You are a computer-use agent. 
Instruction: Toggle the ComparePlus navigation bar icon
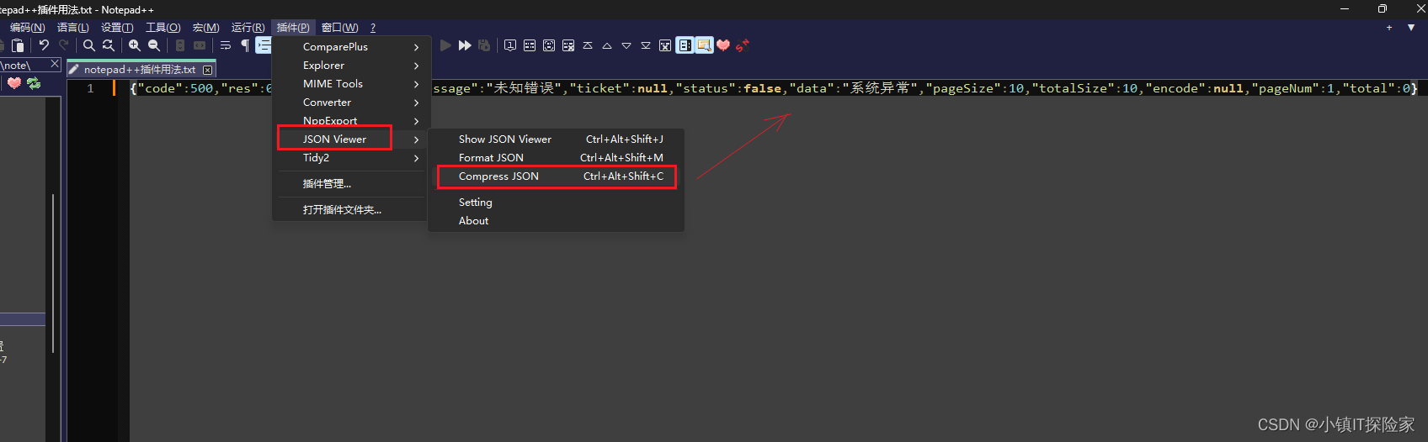point(685,45)
